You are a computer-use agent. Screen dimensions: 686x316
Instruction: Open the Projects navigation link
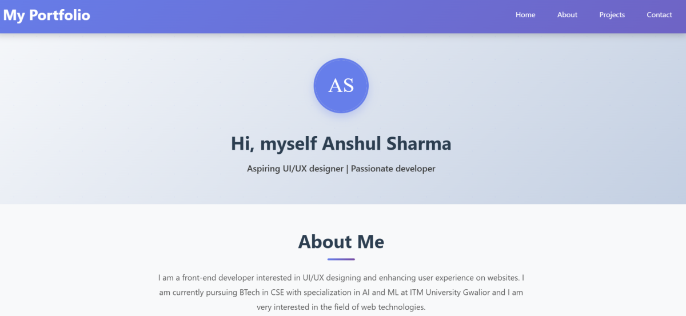pyautogui.click(x=612, y=15)
